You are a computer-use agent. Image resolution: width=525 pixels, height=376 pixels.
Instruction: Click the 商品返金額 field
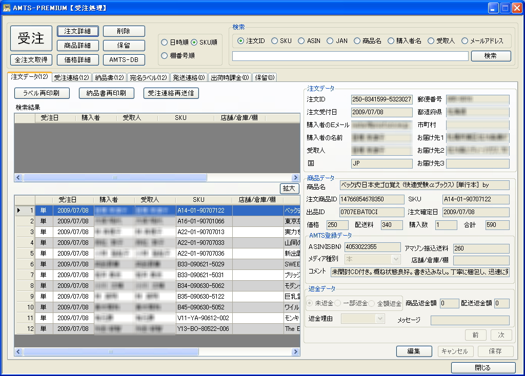click(x=449, y=303)
